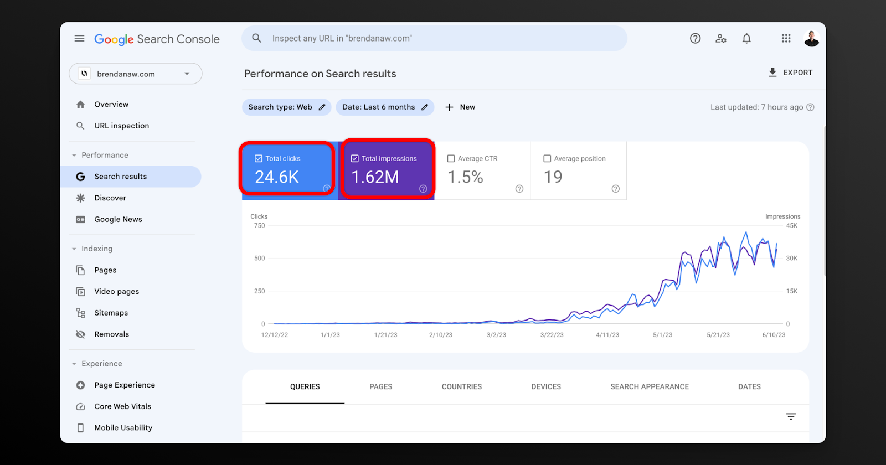The height and width of the screenshot is (465, 886).
Task: Switch to the Countries tab
Action: click(461, 386)
